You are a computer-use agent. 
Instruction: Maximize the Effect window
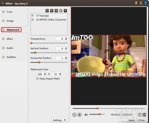[141, 3]
